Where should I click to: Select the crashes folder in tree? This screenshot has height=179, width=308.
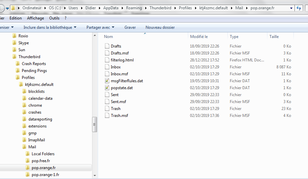pyautogui.click(x=35, y=112)
